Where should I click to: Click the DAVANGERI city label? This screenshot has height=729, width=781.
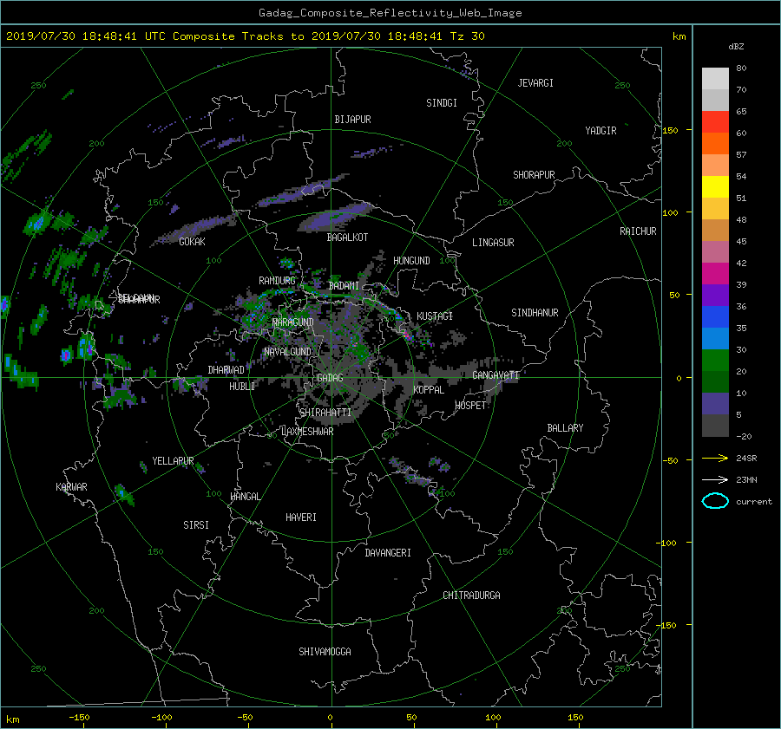tap(388, 553)
